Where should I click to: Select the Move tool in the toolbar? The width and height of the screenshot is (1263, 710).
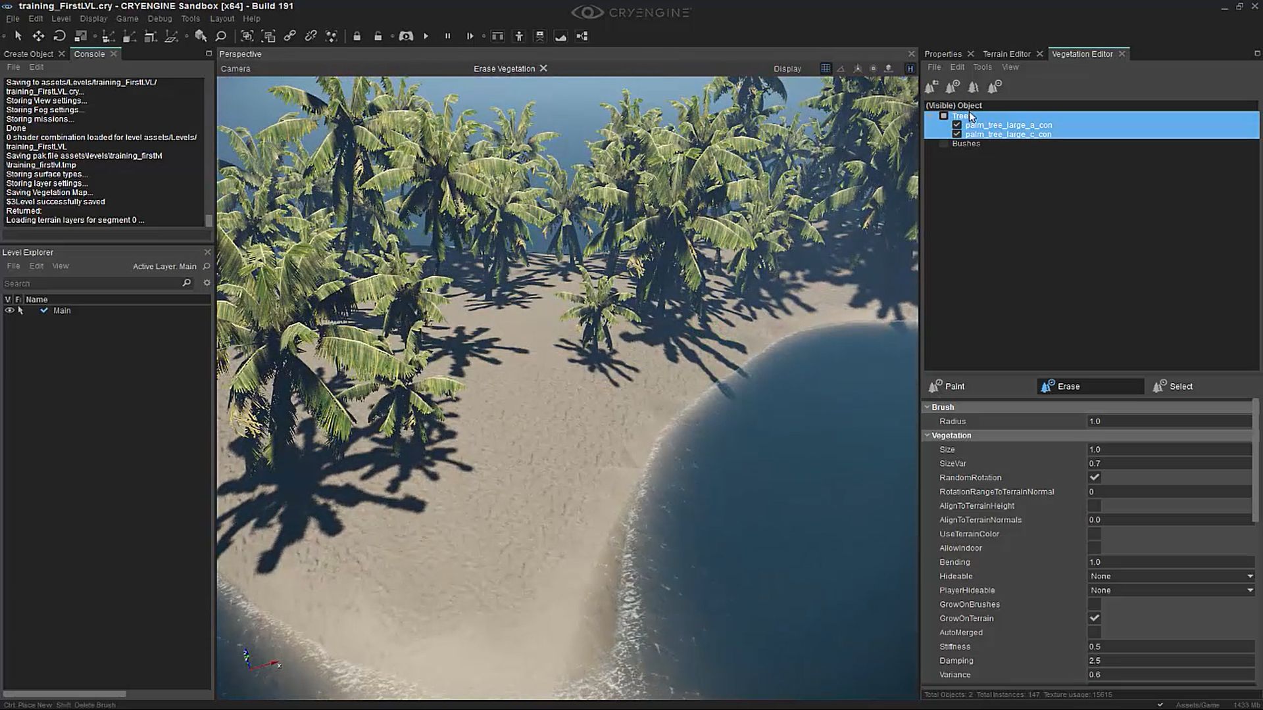[x=38, y=36]
